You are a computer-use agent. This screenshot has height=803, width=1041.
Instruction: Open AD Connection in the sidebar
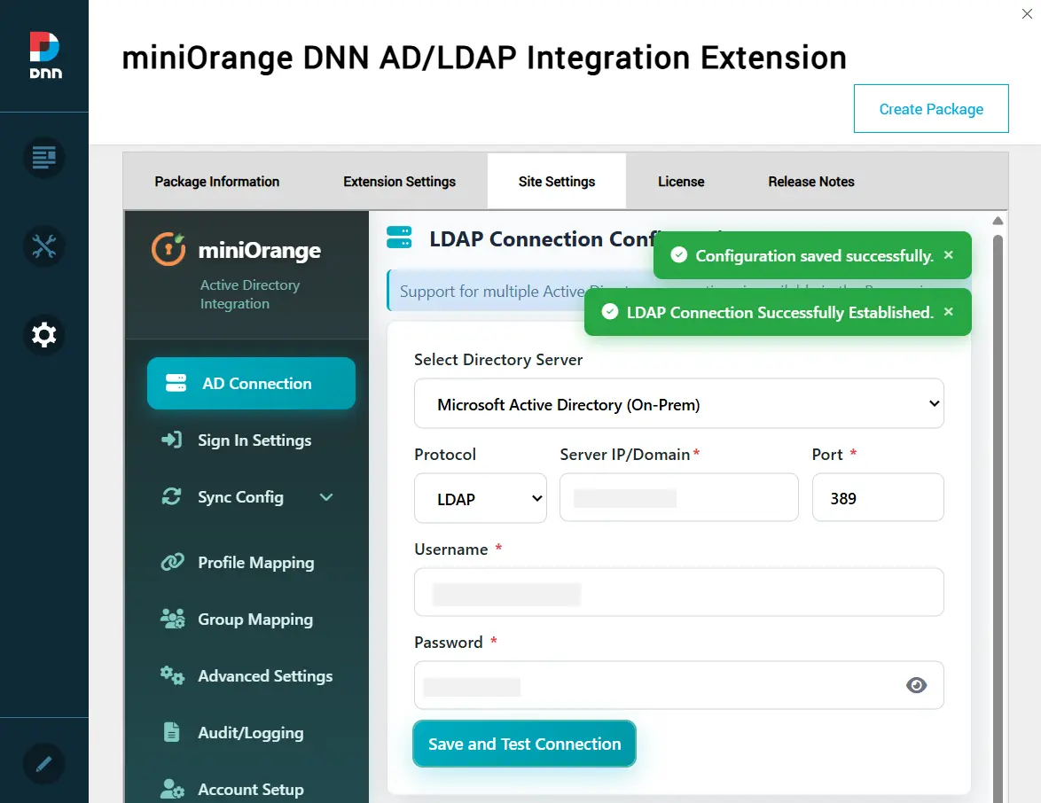[251, 383]
